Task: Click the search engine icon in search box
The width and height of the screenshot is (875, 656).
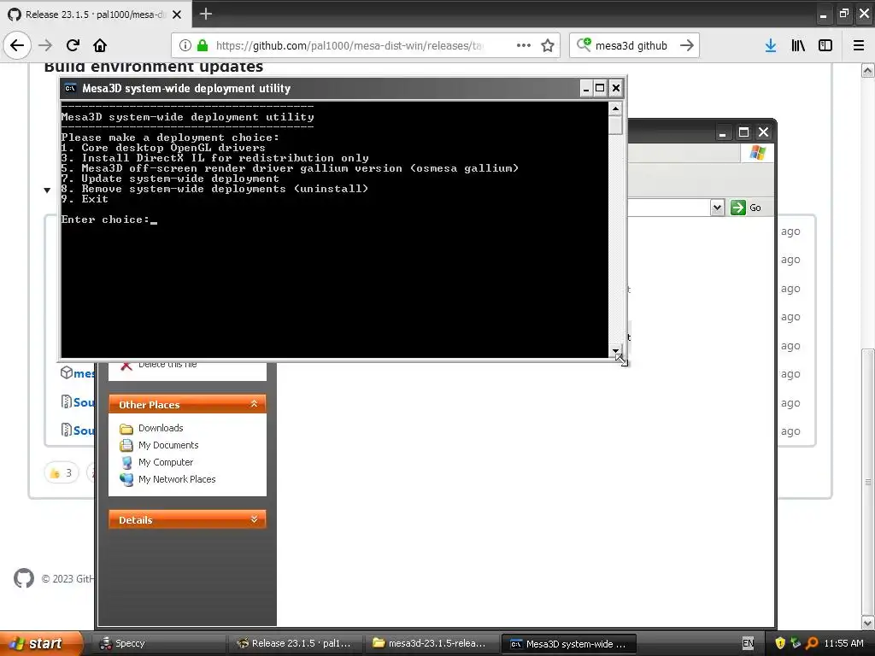Action: (584, 44)
